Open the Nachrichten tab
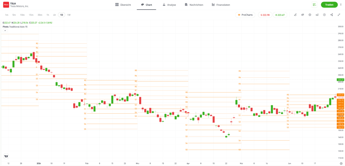This screenshot has width=345, height=166. tap(194, 5)
